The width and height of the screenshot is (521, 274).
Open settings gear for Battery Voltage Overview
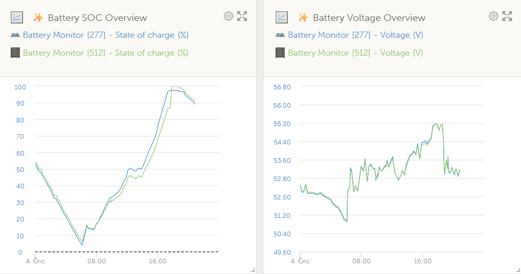493,16
